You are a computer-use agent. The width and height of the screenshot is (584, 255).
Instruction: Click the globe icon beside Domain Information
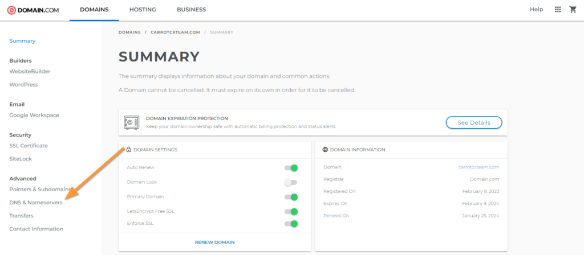pos(325,150)
